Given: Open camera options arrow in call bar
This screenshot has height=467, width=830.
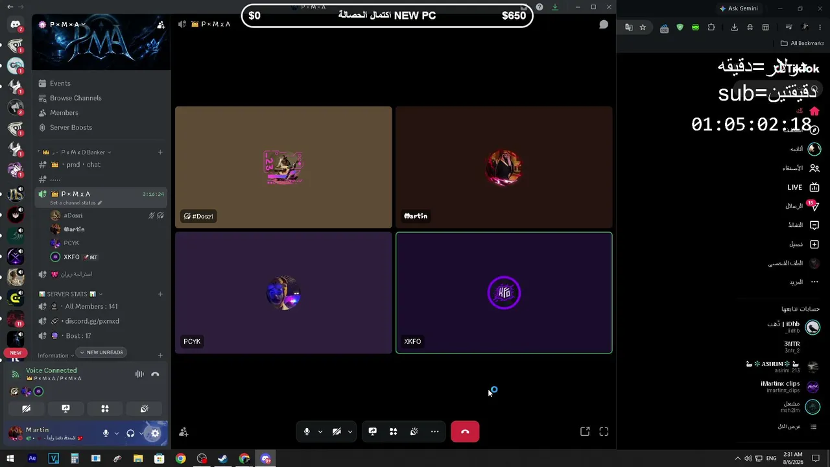Looking at the screenshot, I should [x=350, y=432].
